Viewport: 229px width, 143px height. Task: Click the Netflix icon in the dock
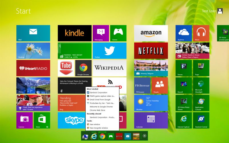point(119,136)
